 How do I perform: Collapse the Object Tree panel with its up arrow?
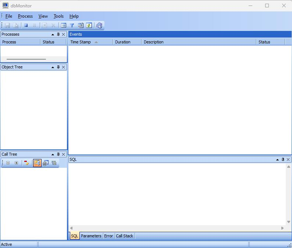click(53, 67)
